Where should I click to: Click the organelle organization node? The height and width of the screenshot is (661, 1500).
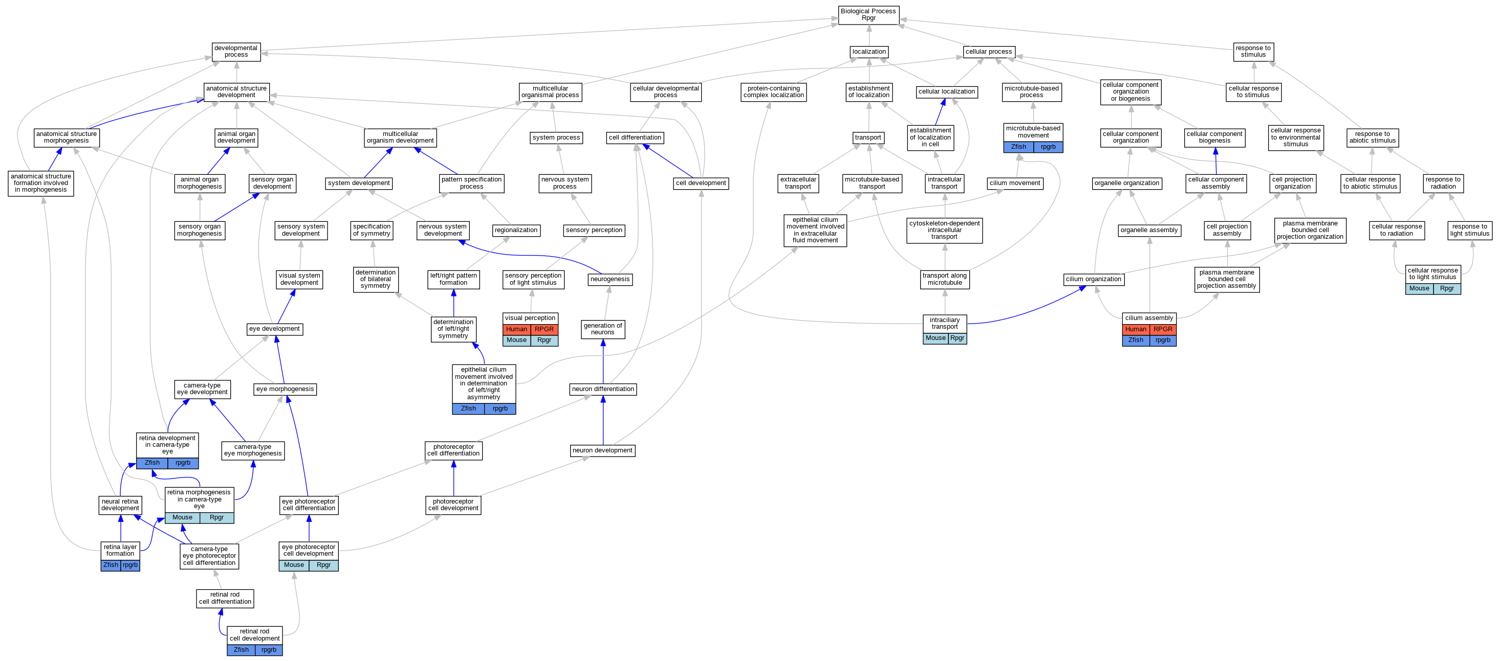point(1127,184)
